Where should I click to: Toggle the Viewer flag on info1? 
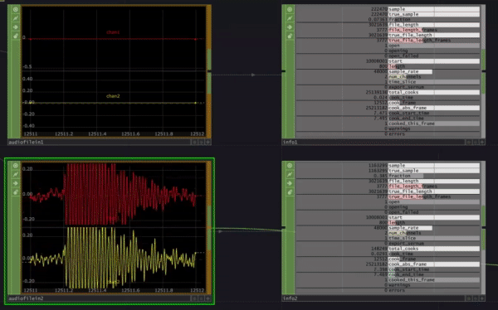(x=290, y=9)
